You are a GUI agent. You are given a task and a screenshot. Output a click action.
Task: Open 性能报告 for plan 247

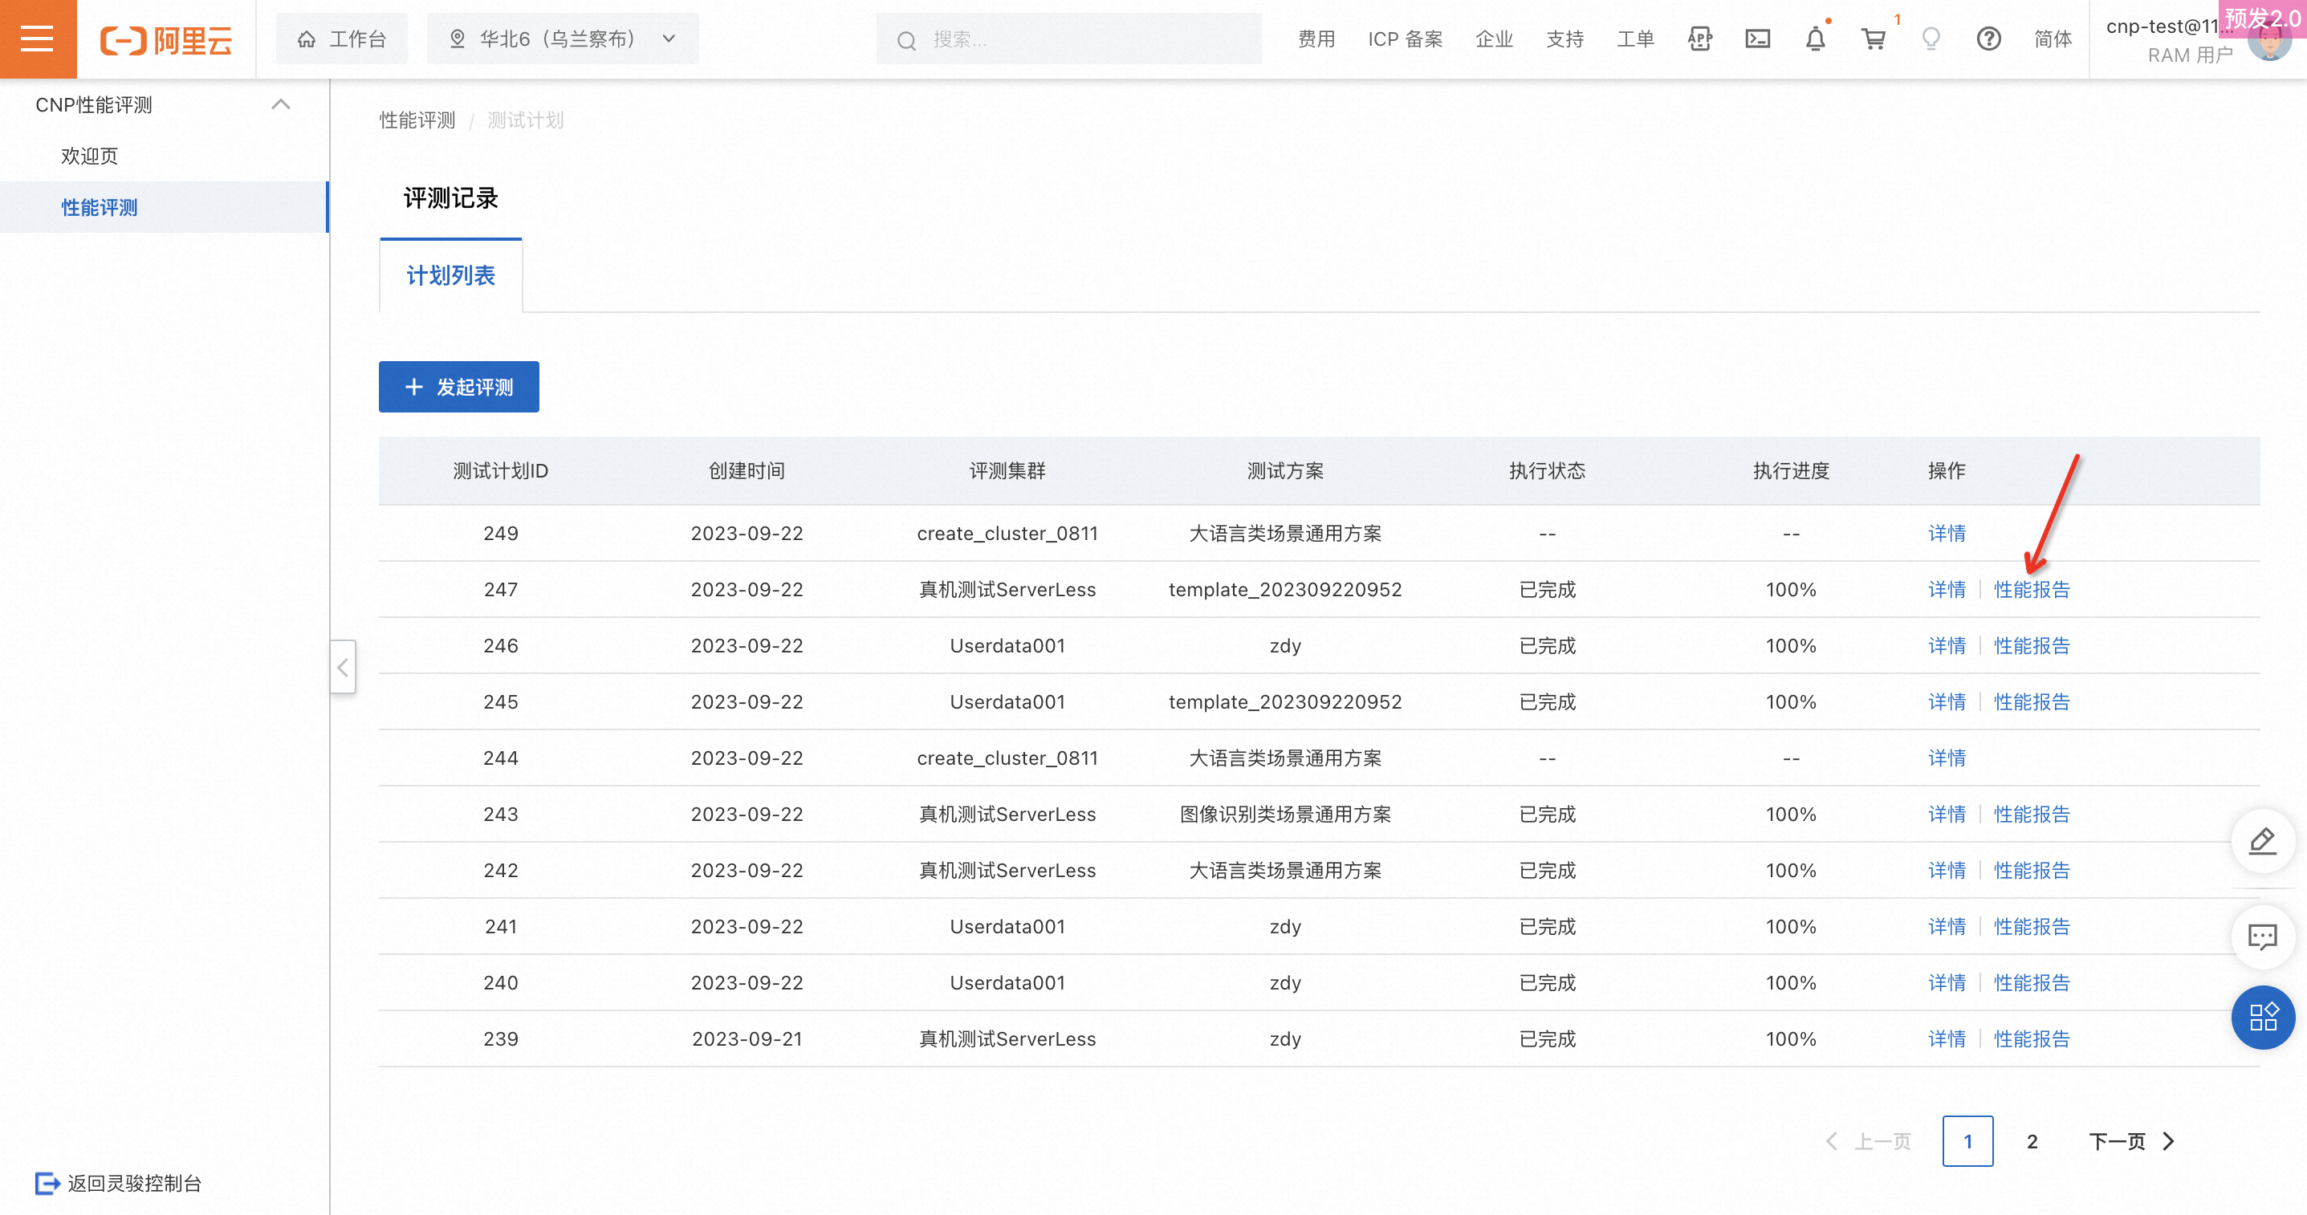coord(2031,589)
